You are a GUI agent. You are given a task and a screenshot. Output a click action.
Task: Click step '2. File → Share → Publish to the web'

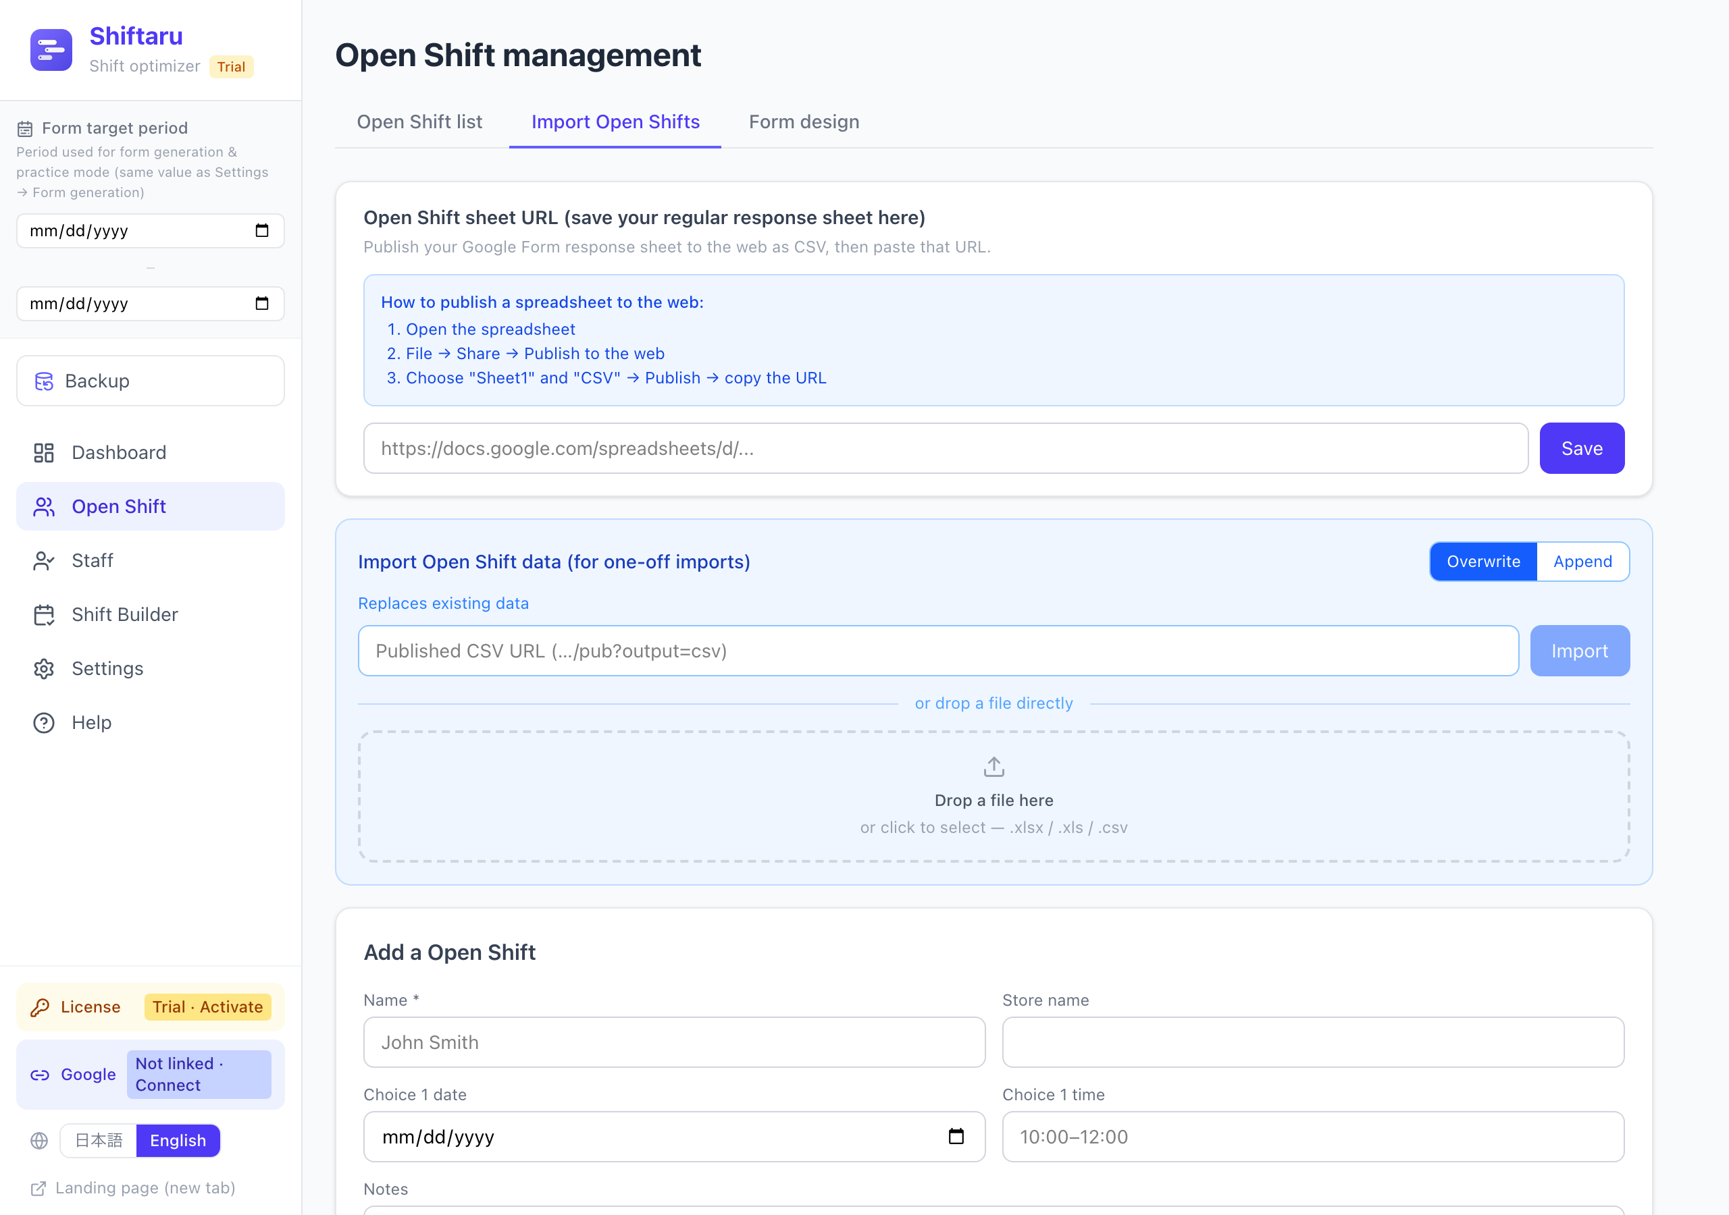525,354
